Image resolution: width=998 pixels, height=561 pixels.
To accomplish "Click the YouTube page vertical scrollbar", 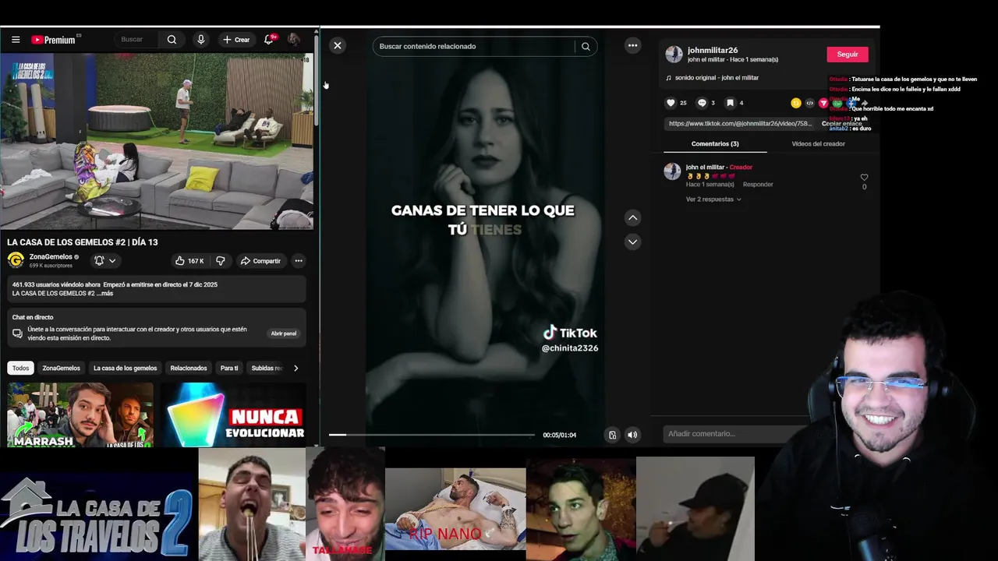I will pyautogui.click(x=317, y=238).
